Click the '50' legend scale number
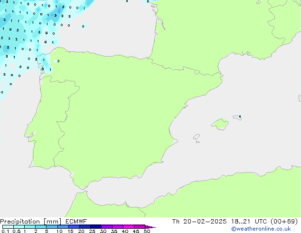The width and height of the screenshot is (301, 233). point(147,231)
